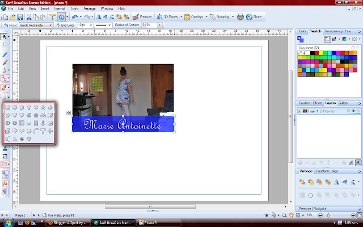Image resolution: width=363 pixels, height=227 pixels.
Task: Toggle the Snapping button
Action: (x=220, y=16)
